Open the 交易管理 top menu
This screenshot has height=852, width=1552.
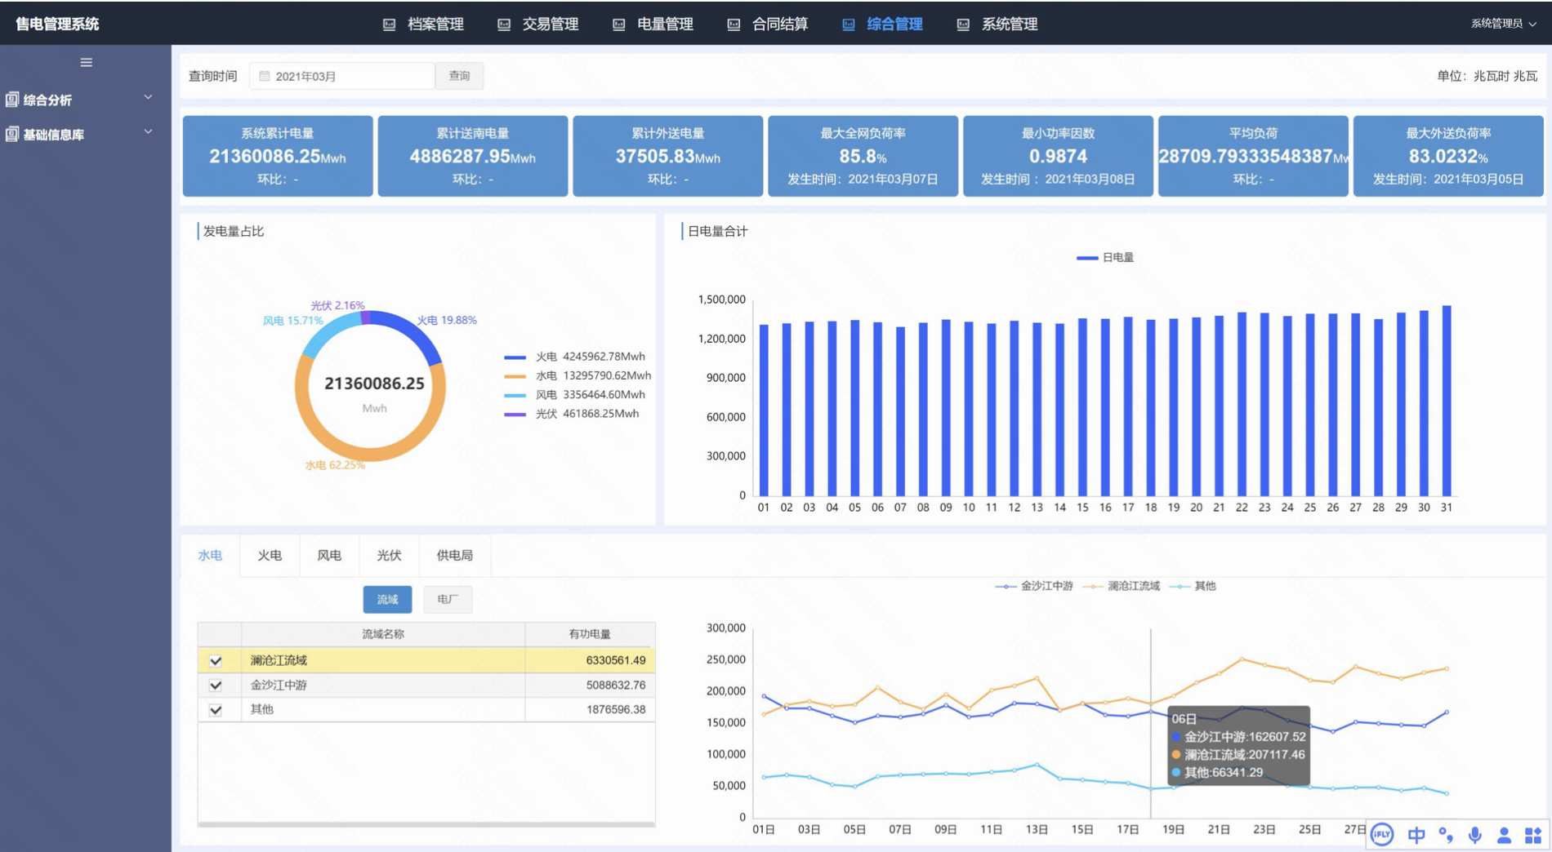(538, 24)
